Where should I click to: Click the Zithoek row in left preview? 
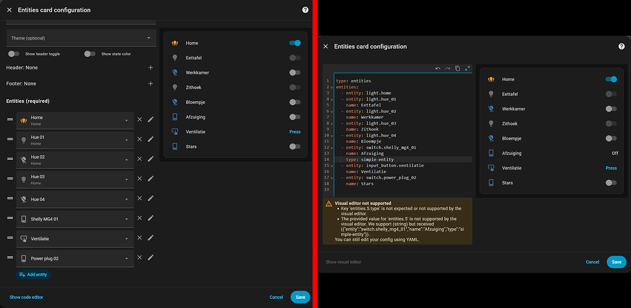coord(235,88)
